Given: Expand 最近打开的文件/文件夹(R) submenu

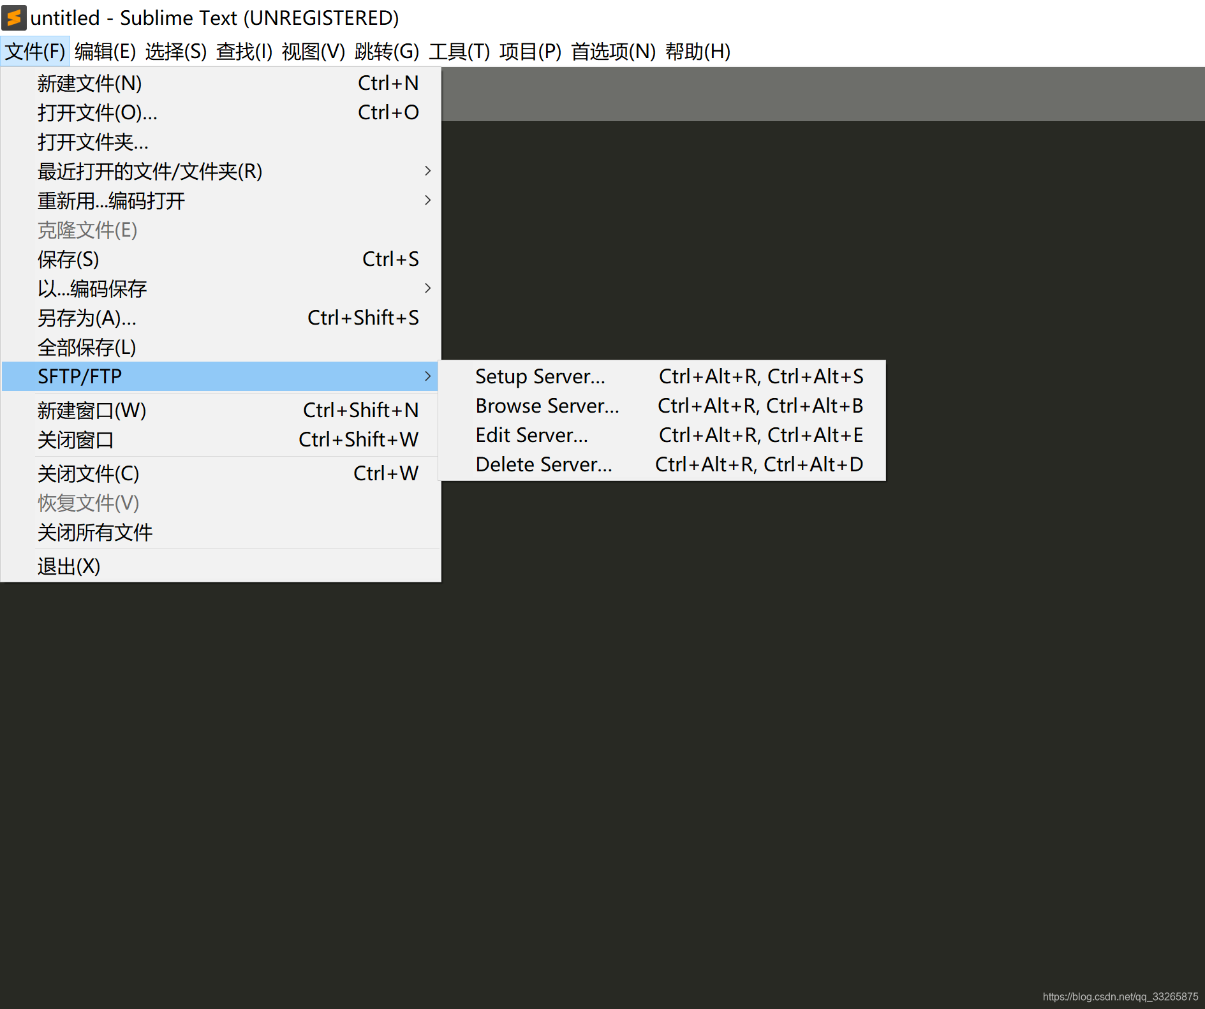Looking at the screenshot, I should coord(221,172).
